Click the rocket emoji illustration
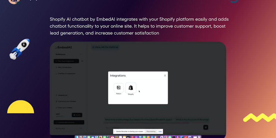276x138 pixels. 19,49
